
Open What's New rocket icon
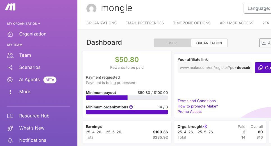[x=10, y=128]
